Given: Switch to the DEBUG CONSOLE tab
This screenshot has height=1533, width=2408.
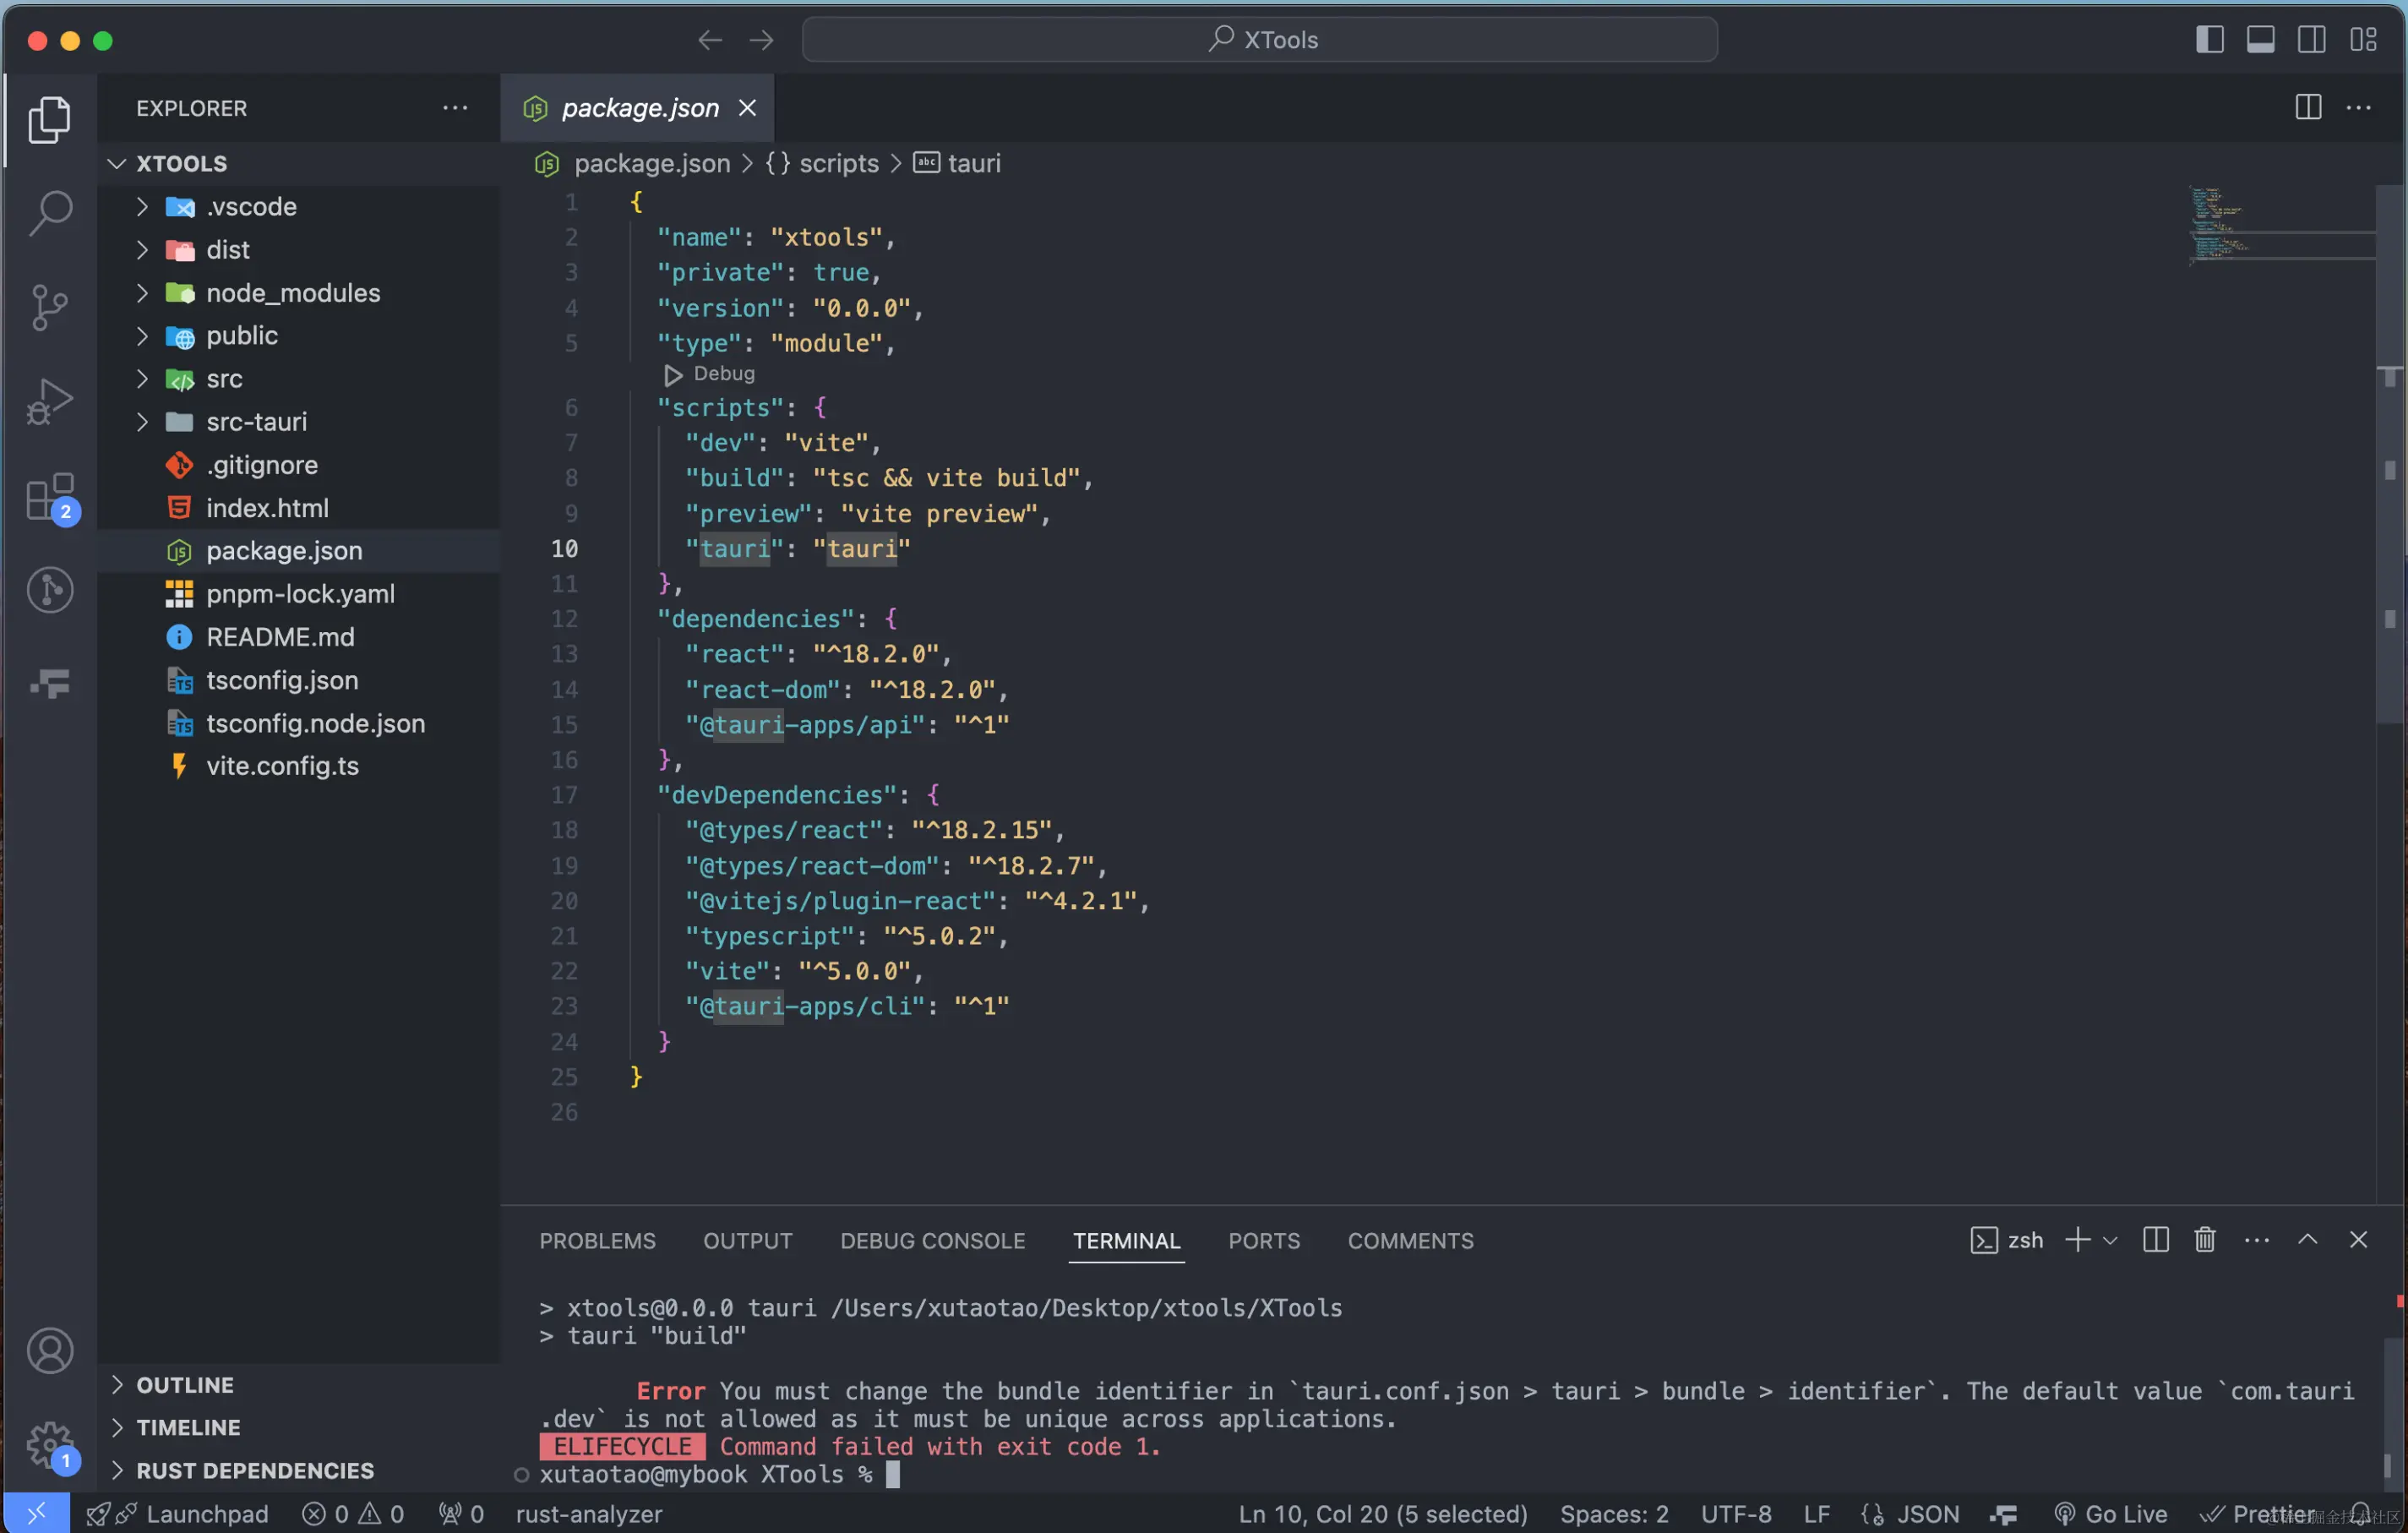Looking at the screenshot, I should pos(932,1241).
